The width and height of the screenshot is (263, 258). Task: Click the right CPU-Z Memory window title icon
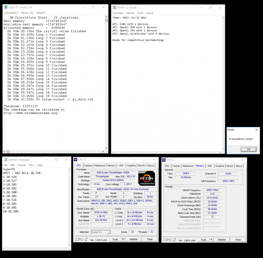click(x=164, y=160)
